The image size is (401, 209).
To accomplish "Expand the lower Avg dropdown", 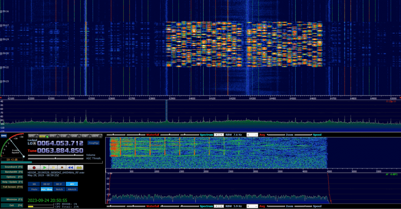I will pos(252,206).
